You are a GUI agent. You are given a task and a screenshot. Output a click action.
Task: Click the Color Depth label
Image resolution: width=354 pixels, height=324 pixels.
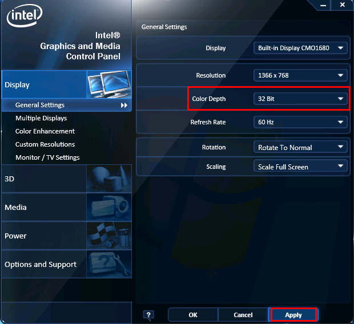click(x=209, y=99)
